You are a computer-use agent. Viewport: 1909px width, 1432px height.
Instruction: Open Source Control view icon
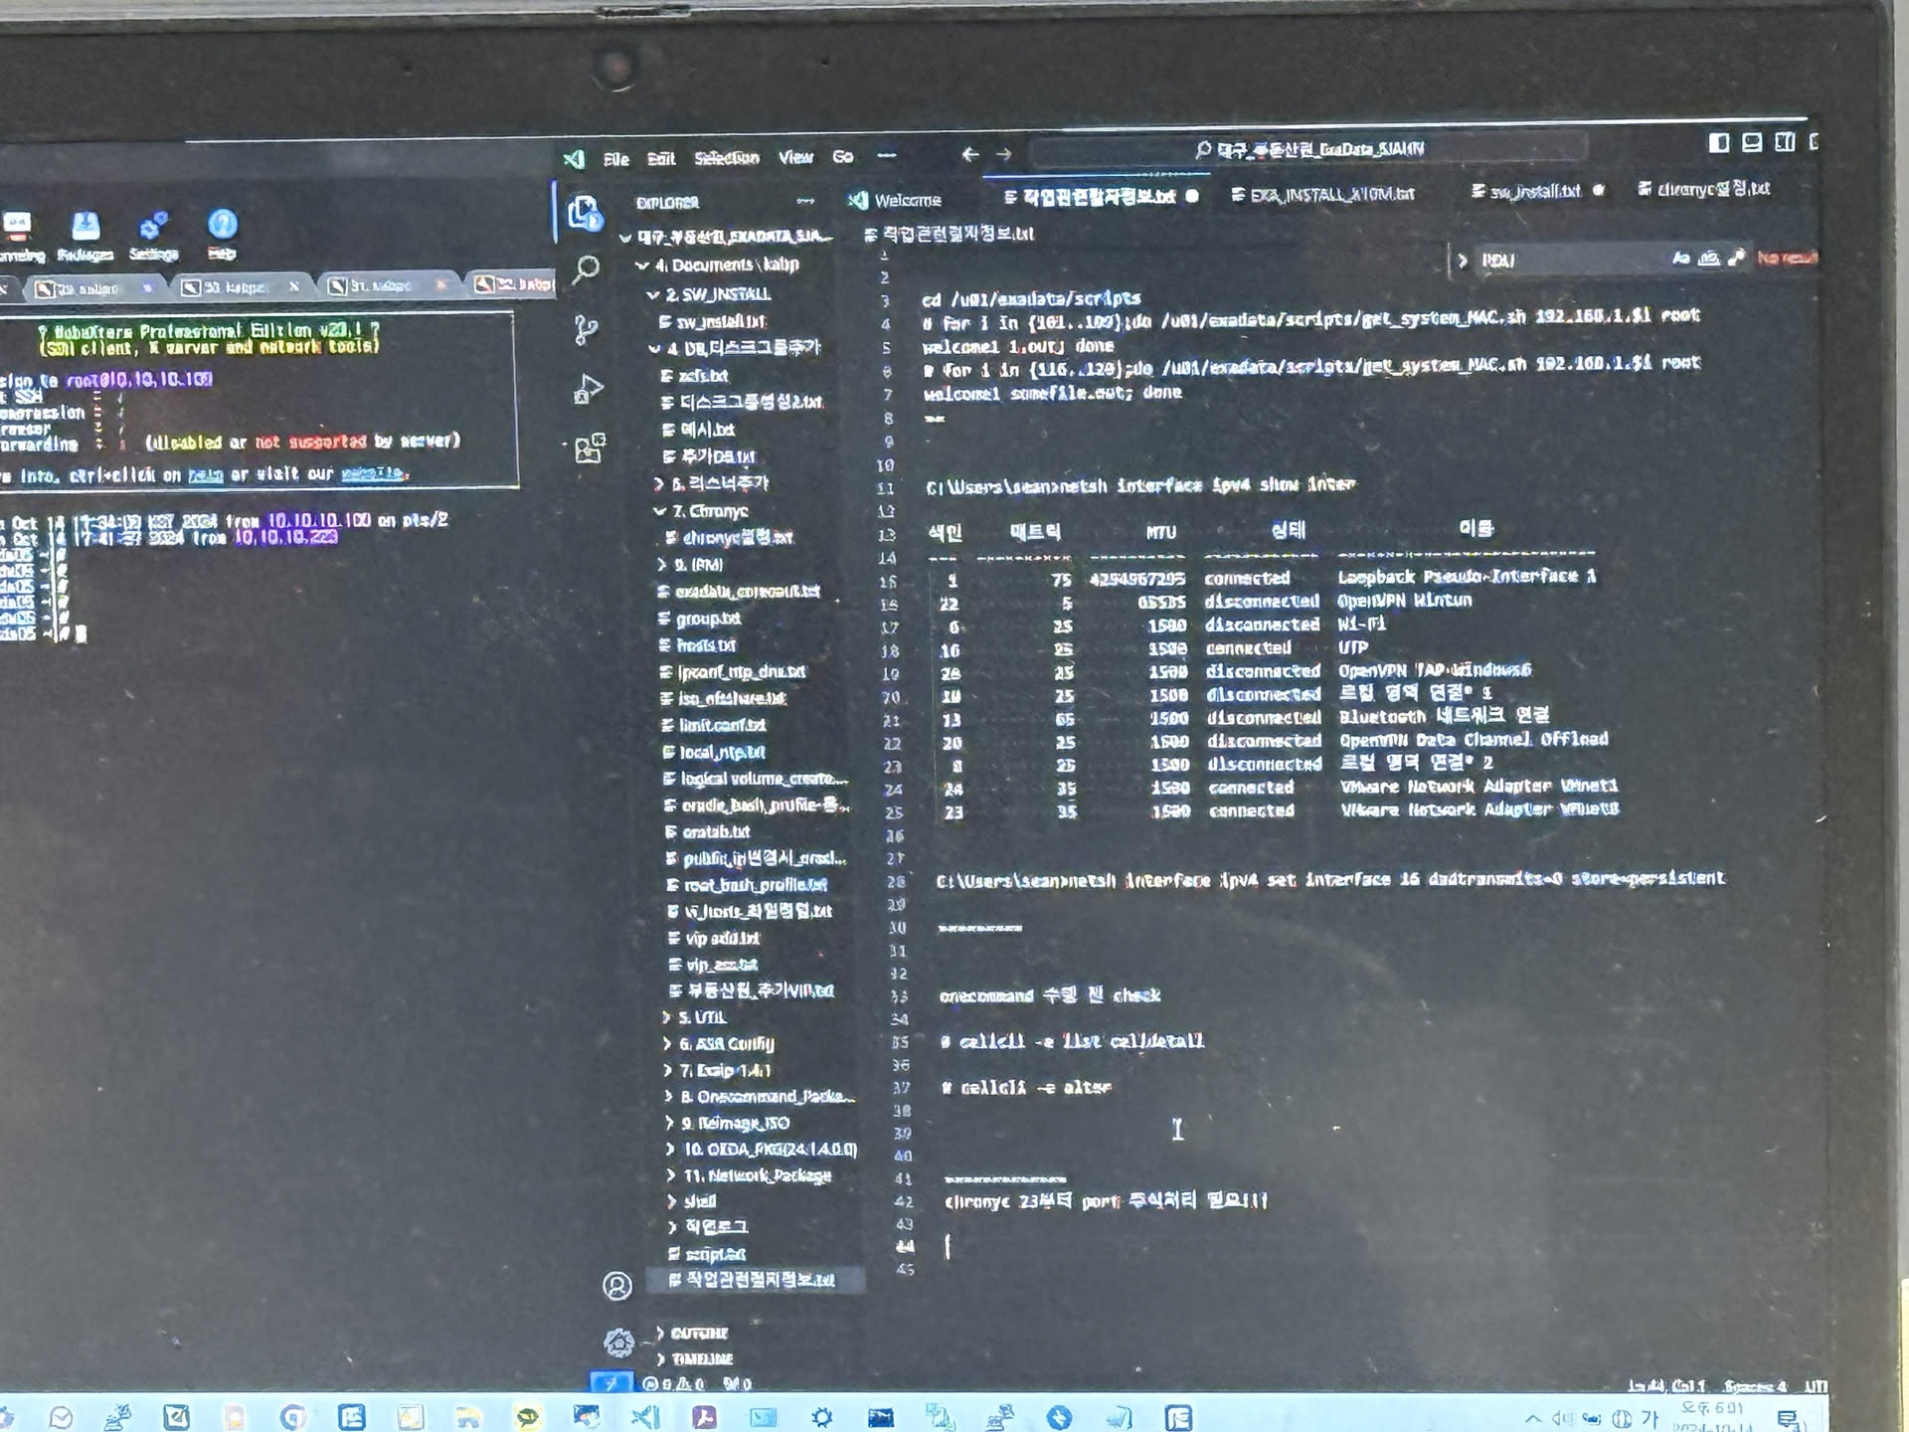pos(586,329)
